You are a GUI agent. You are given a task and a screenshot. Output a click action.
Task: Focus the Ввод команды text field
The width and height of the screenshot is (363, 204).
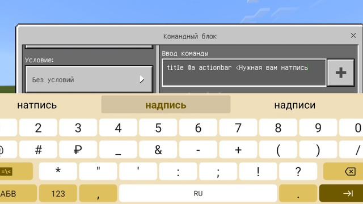(244, 73)
